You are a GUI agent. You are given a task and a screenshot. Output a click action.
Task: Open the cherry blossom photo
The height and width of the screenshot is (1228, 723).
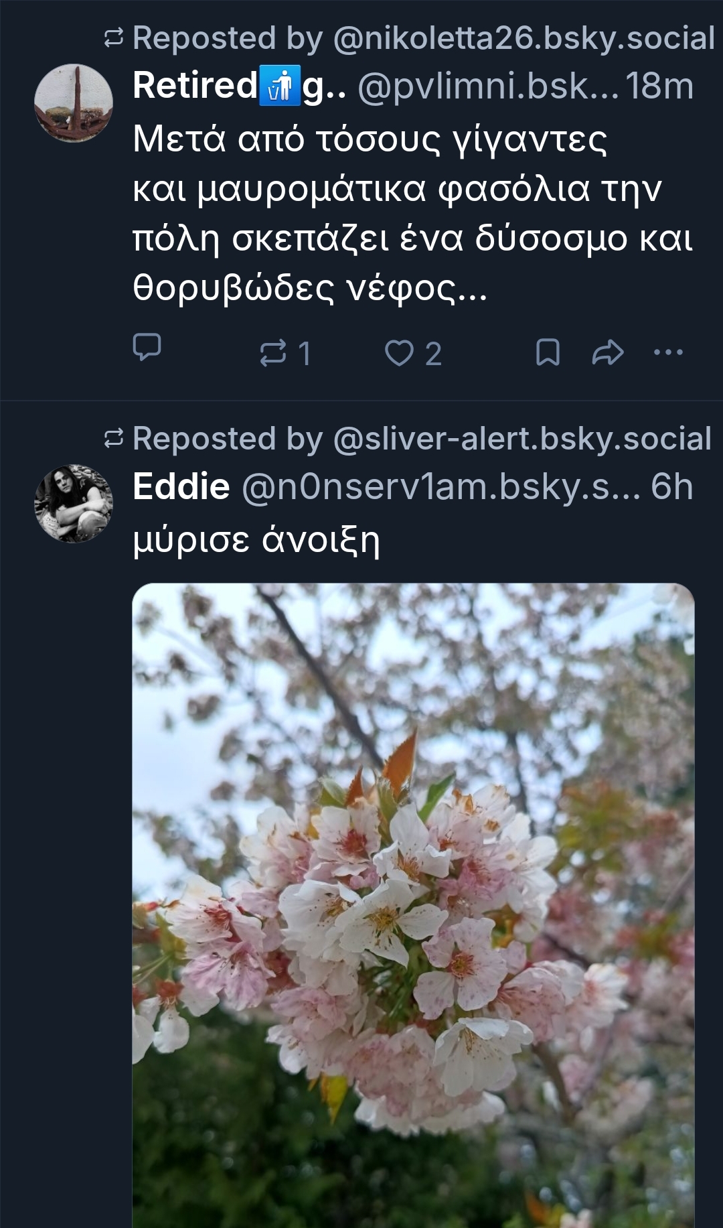click(413, 904)
